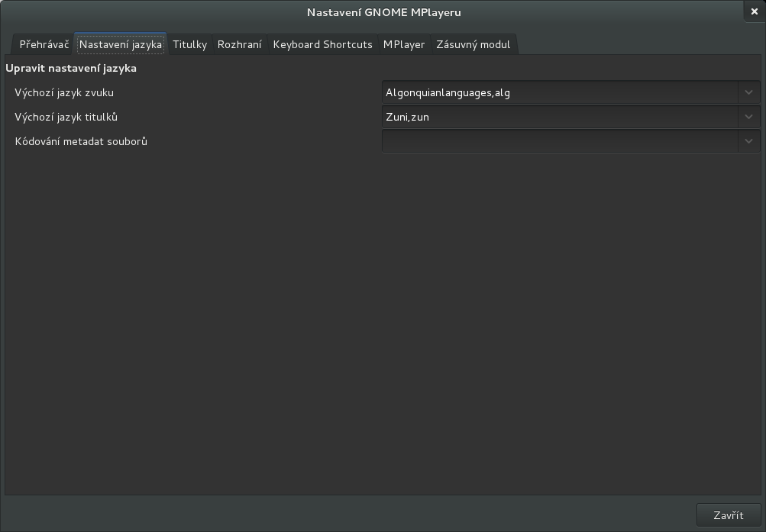
Task: Open the Titulky tab
Action: point(190,44)
